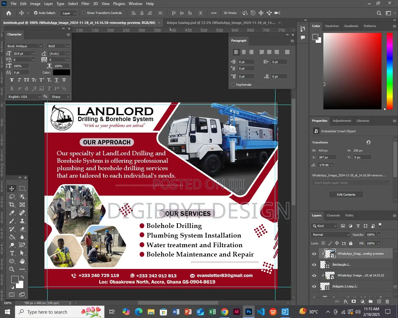Hide the Polygon 1 copy 2 layer

point(314,286)
